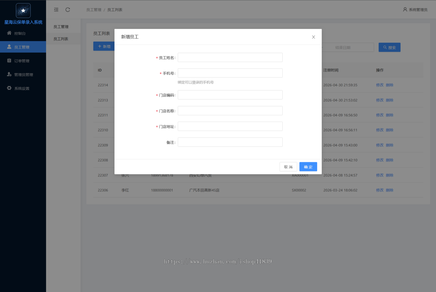
Task: Focus the 手机号 input field
Action: pyautogui.click(x=230, y=73)
